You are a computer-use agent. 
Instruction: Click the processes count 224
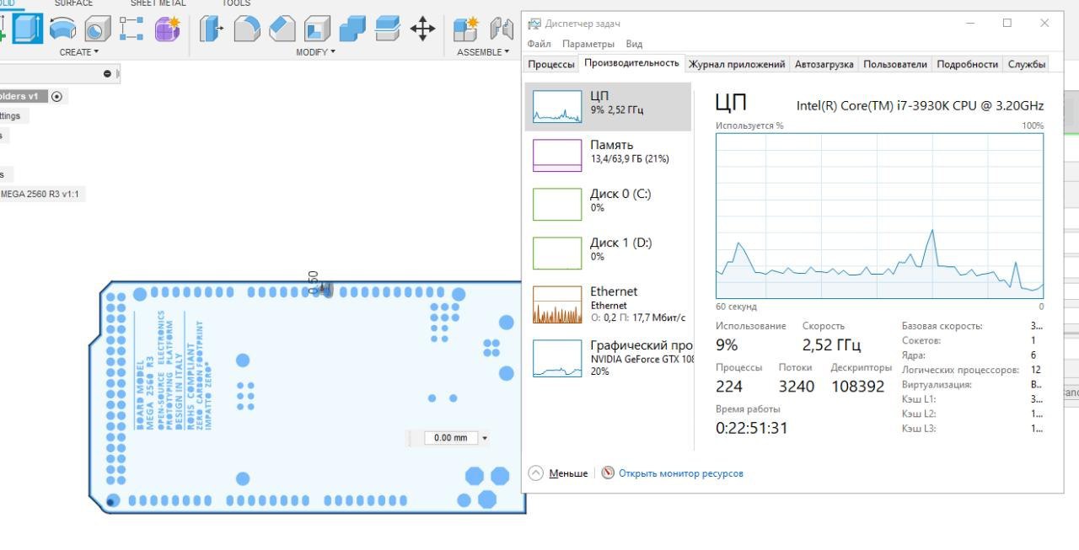(x=729, y=387)
